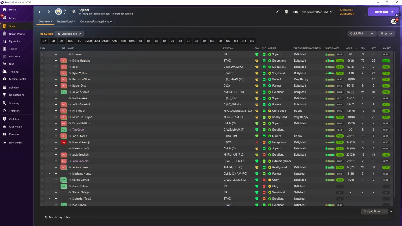Open Yan Couto player profile

(x=78, y=130)
